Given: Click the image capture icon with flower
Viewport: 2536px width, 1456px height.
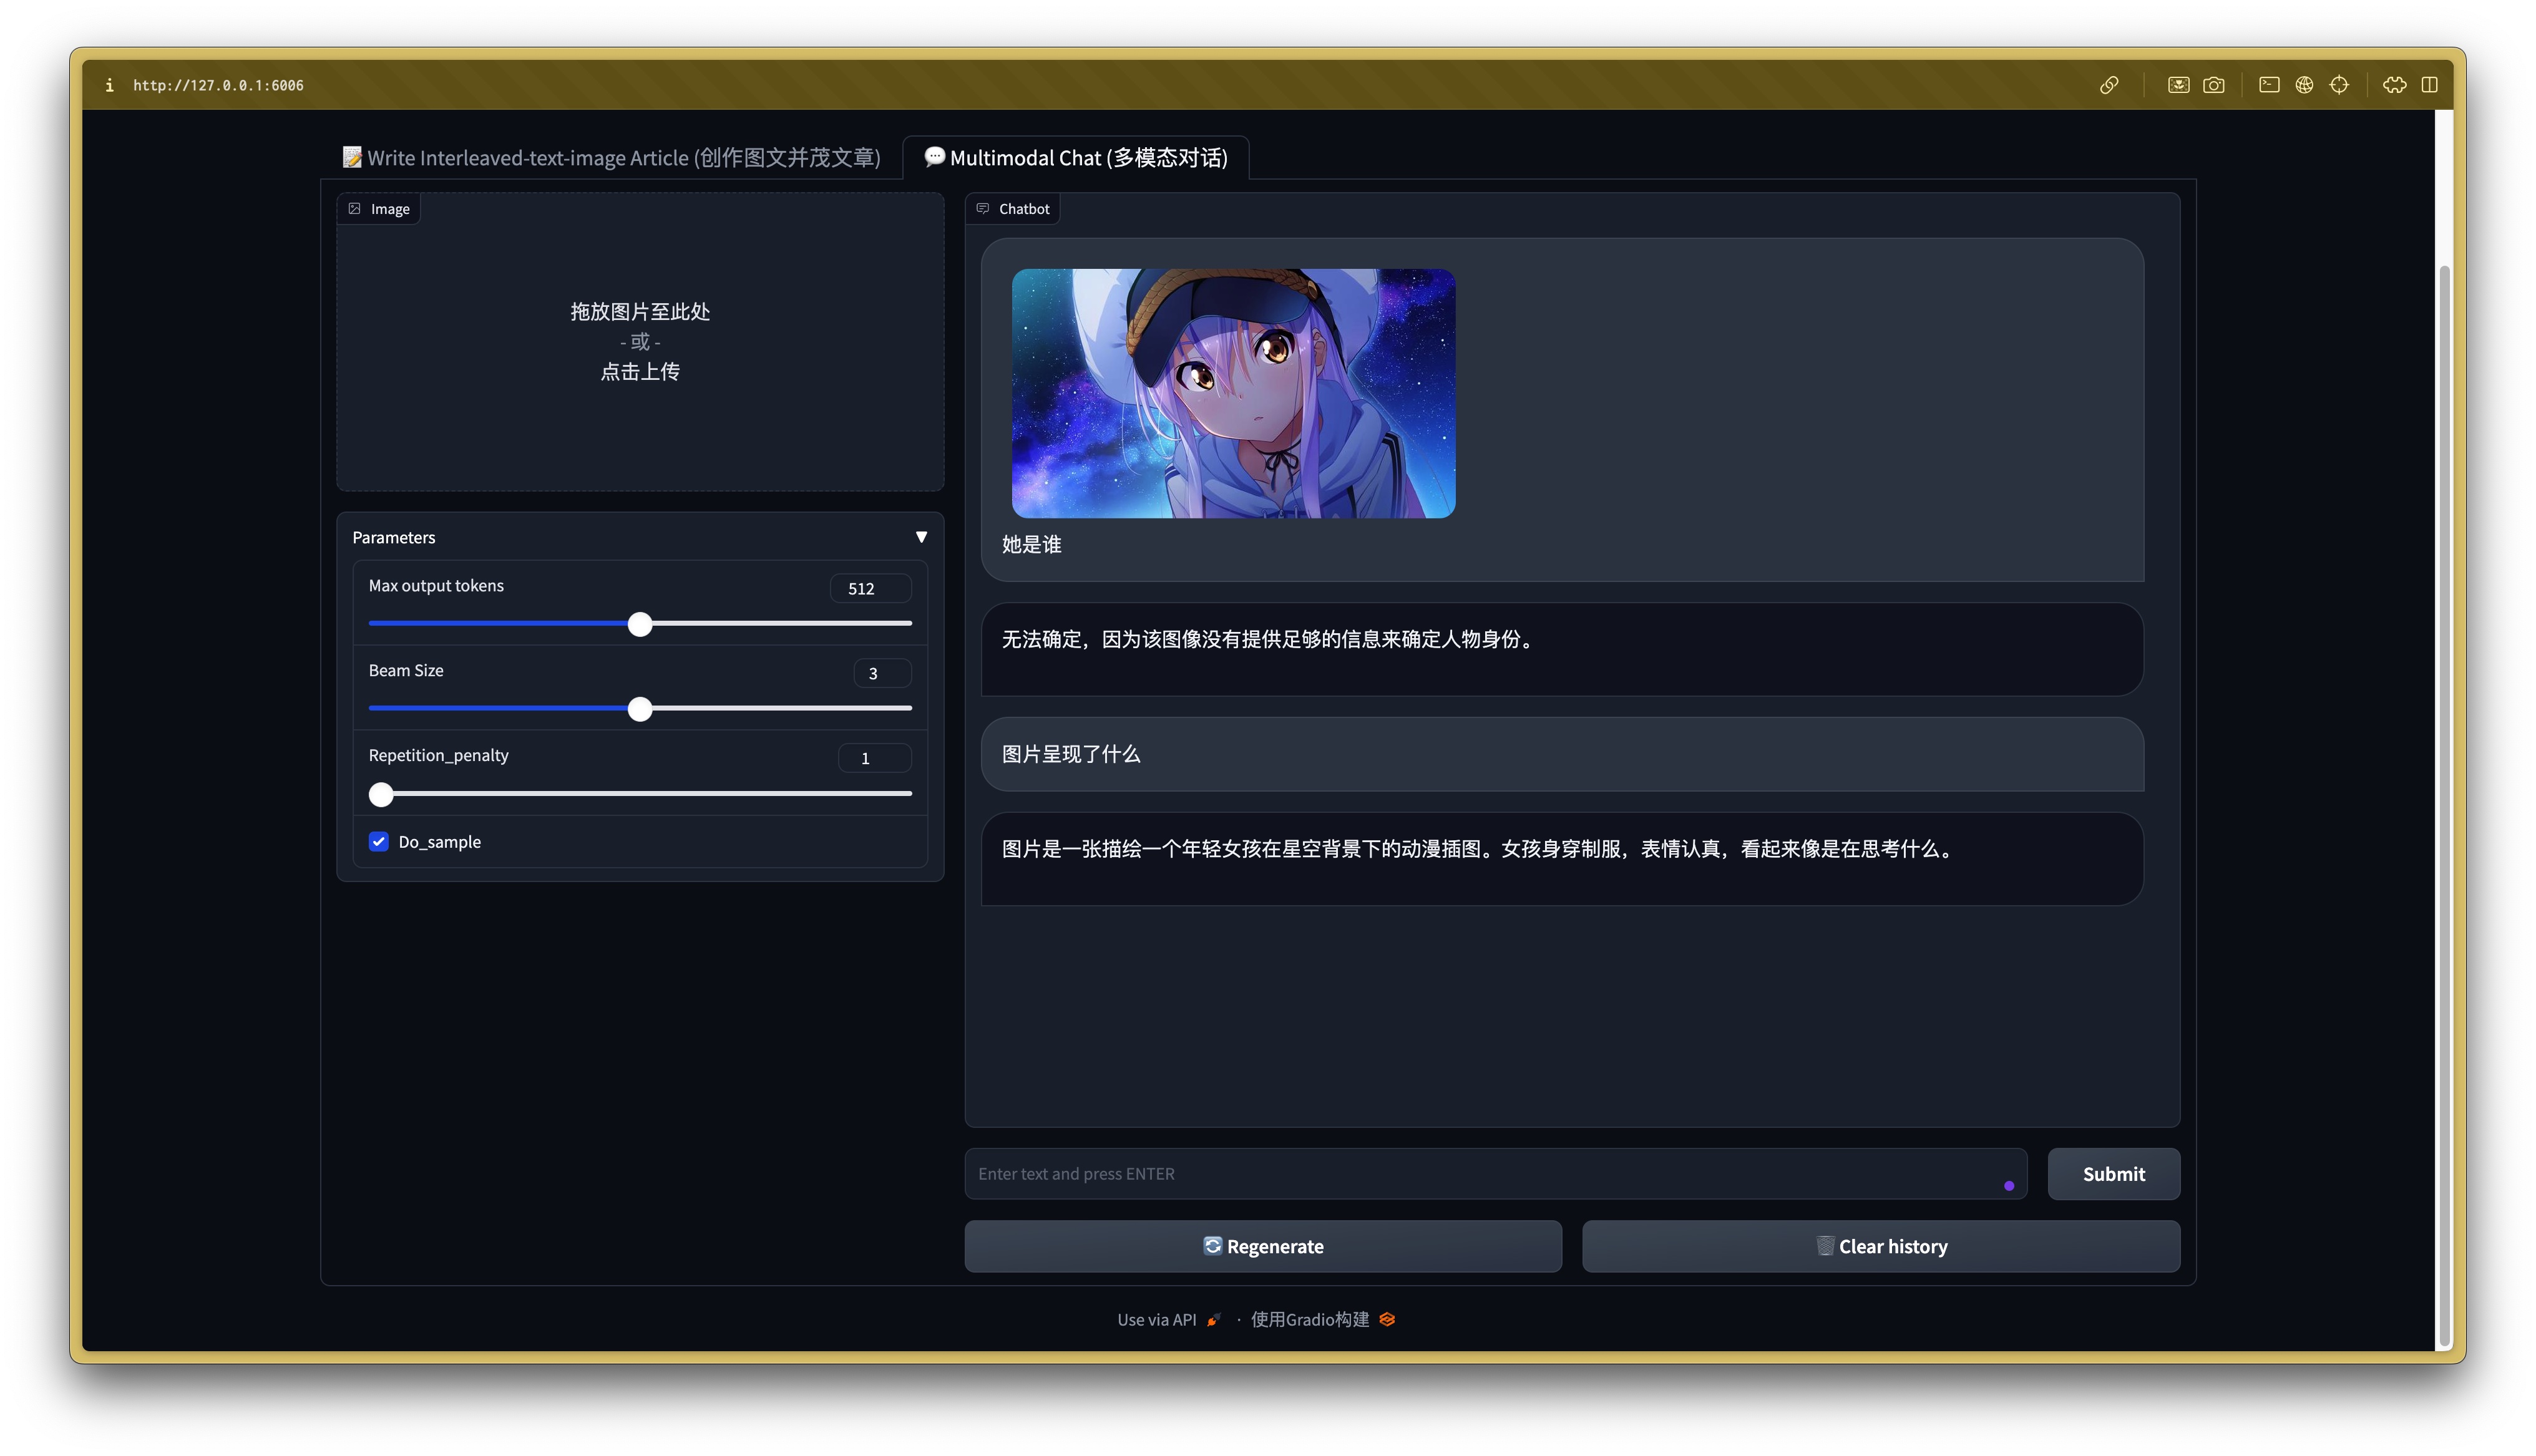Looking at the screenshot, I should [x=2178, y=85].
